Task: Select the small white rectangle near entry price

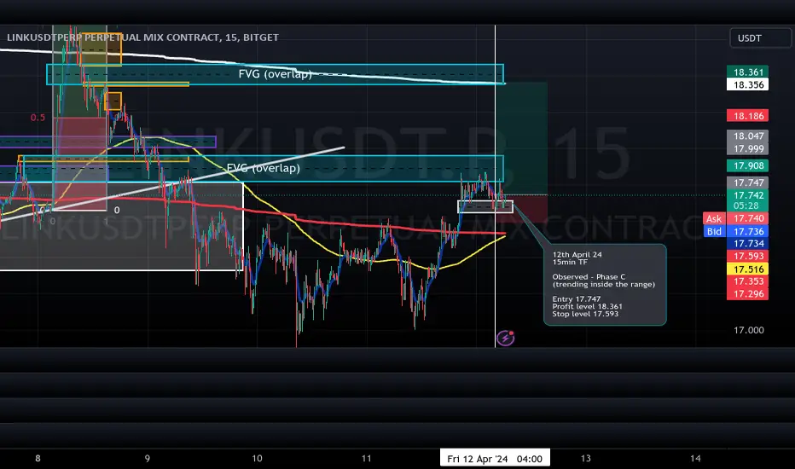Action: [485, 206]
